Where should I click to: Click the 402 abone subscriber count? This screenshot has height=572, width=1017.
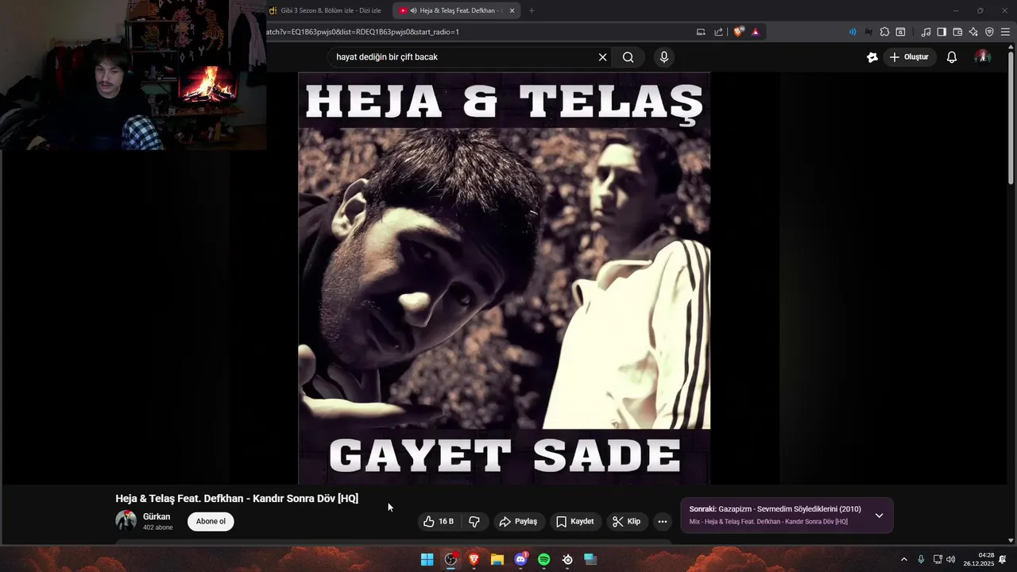(157, 528)
